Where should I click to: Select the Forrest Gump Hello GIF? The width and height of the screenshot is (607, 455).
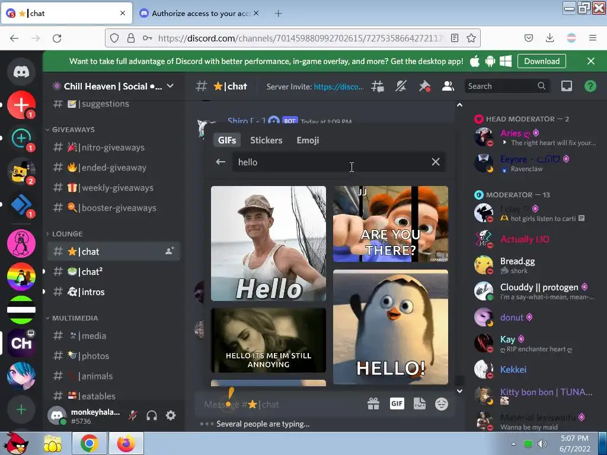(x=269, y=243)
